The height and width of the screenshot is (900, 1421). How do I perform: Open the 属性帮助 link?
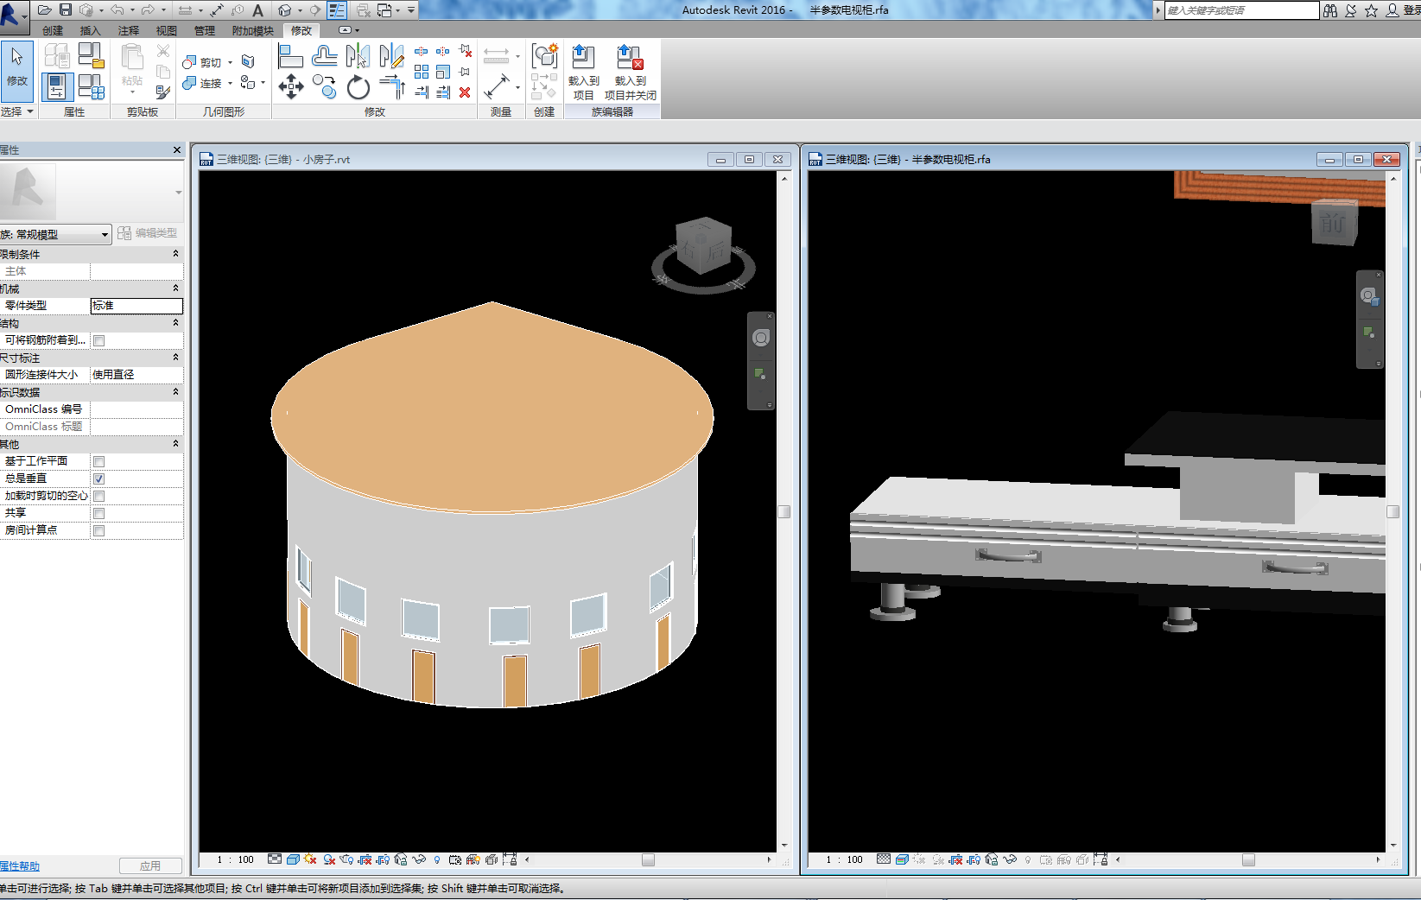(20, 865)
